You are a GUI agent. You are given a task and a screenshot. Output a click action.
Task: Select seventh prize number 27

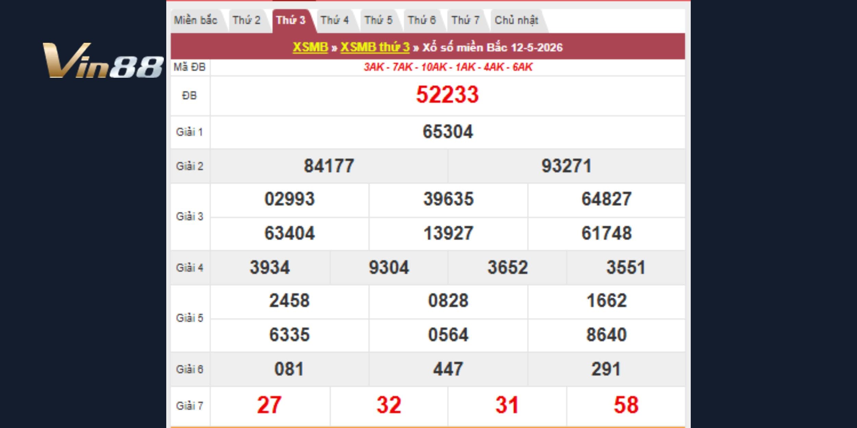click(269, 405)
